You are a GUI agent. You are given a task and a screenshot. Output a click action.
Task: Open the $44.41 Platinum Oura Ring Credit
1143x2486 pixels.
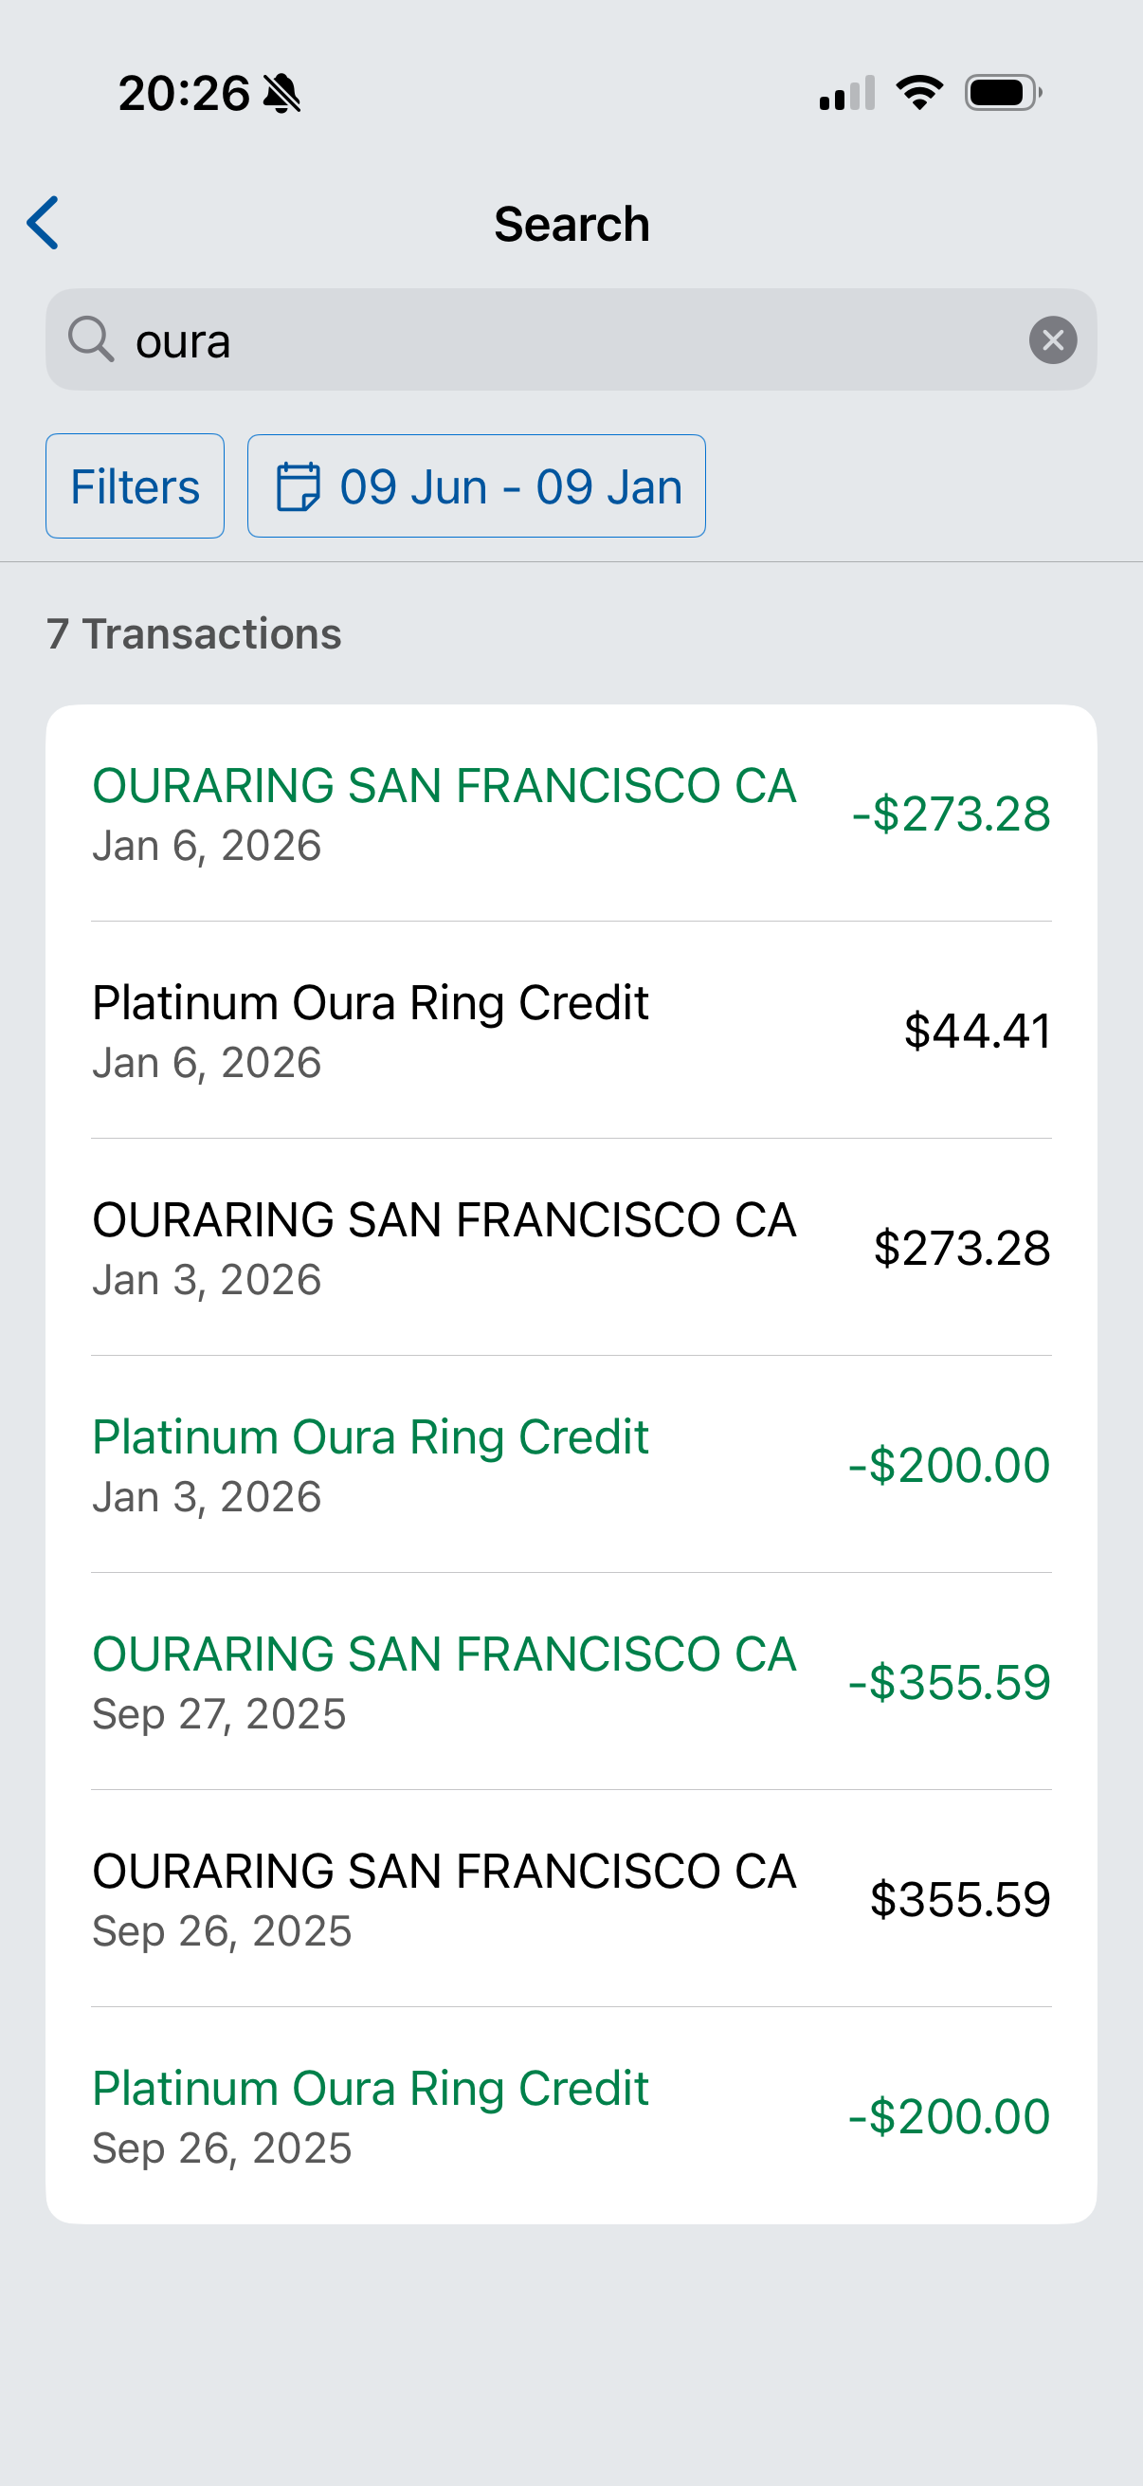tap(571, 1031)
